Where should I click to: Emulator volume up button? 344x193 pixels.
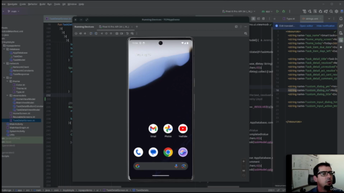(x=81, y=33)
